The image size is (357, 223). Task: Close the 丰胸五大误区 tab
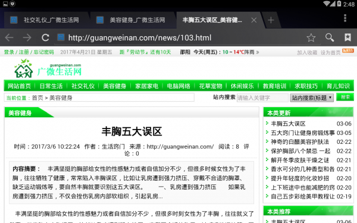pyautogui.click(x=253, y=20)
